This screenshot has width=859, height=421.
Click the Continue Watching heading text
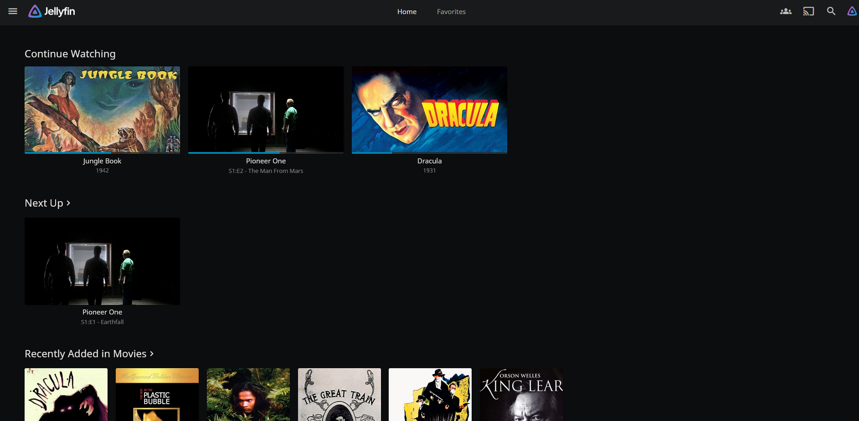(70, 54)
